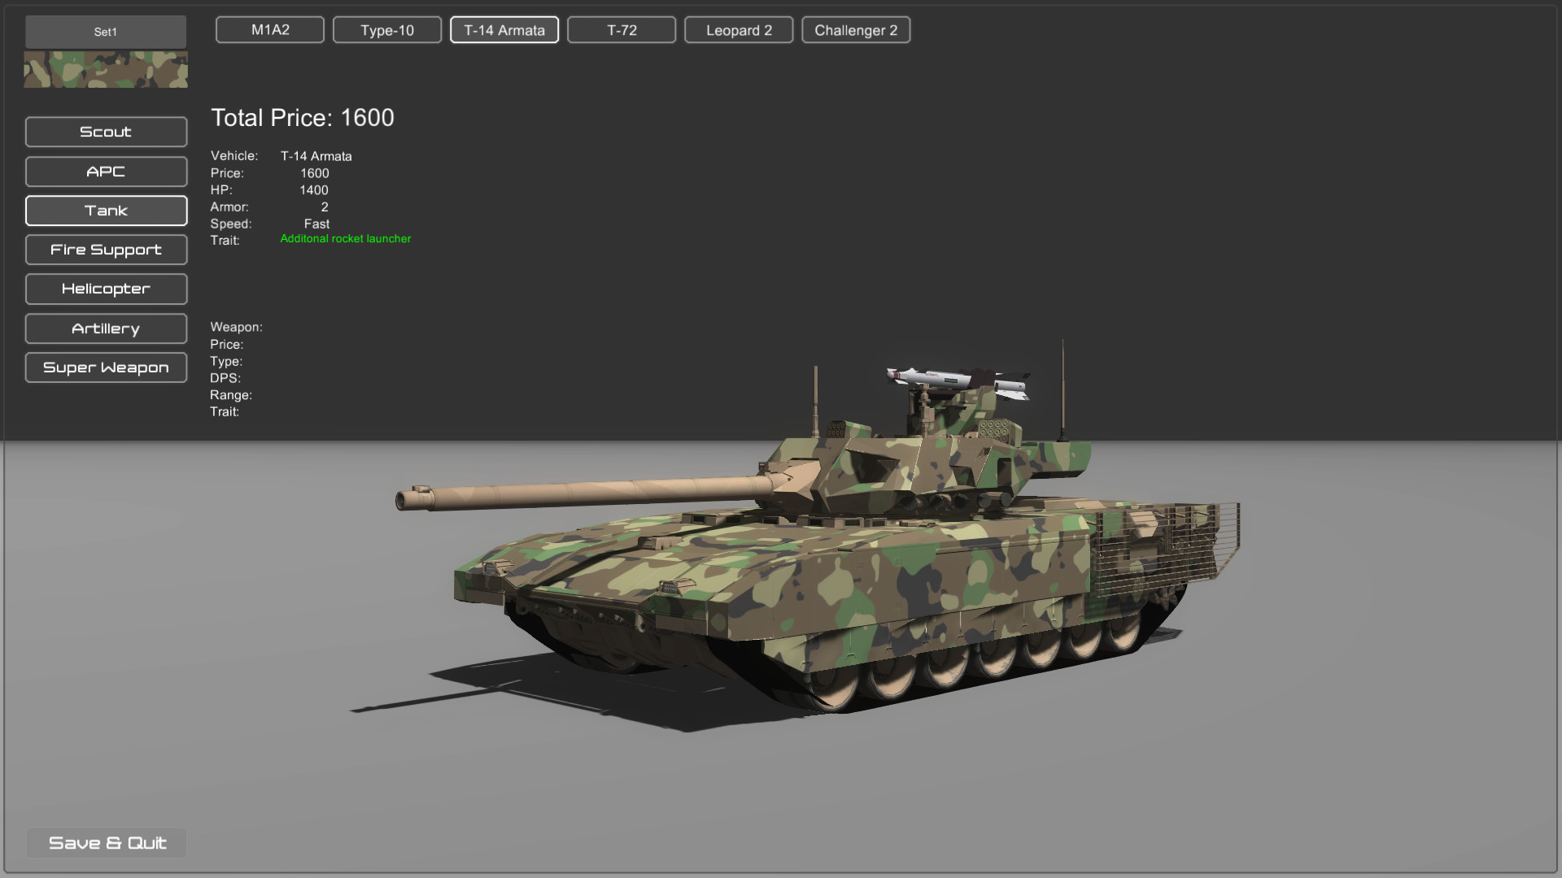Switch to the Type-10 tank
The image size is (1562, 878).
(x=387, y=29)
